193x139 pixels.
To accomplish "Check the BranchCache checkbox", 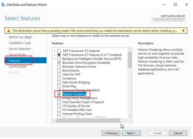I will coord(59,71).
